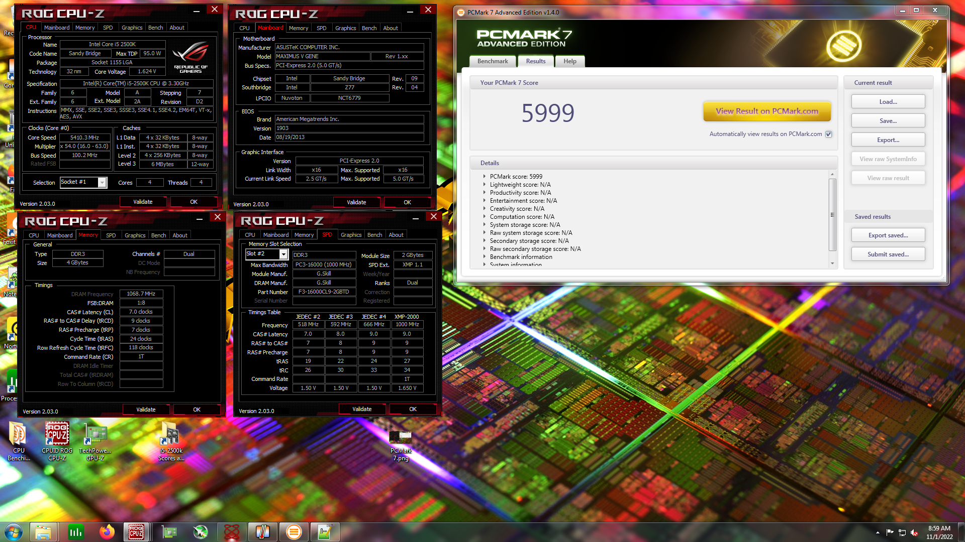Click the Export... button in PCMark

888,140
